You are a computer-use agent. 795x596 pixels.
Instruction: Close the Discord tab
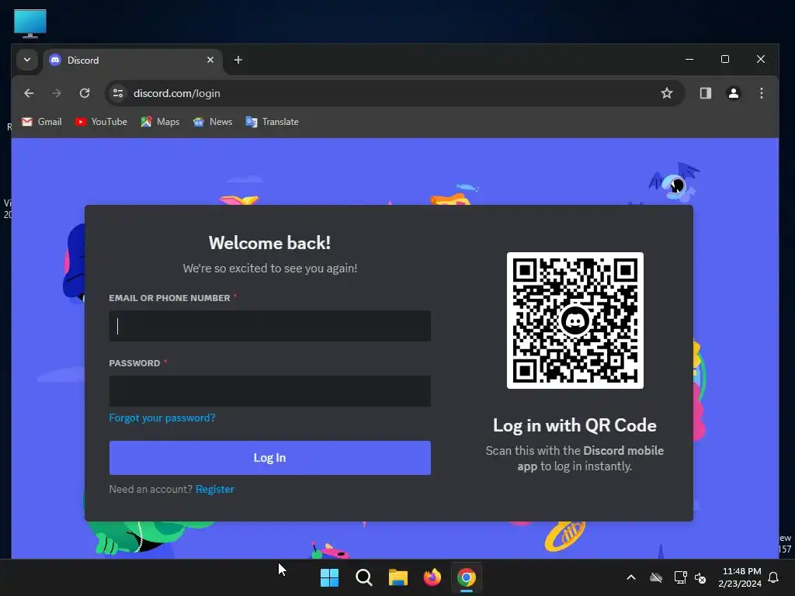[210, 60]
